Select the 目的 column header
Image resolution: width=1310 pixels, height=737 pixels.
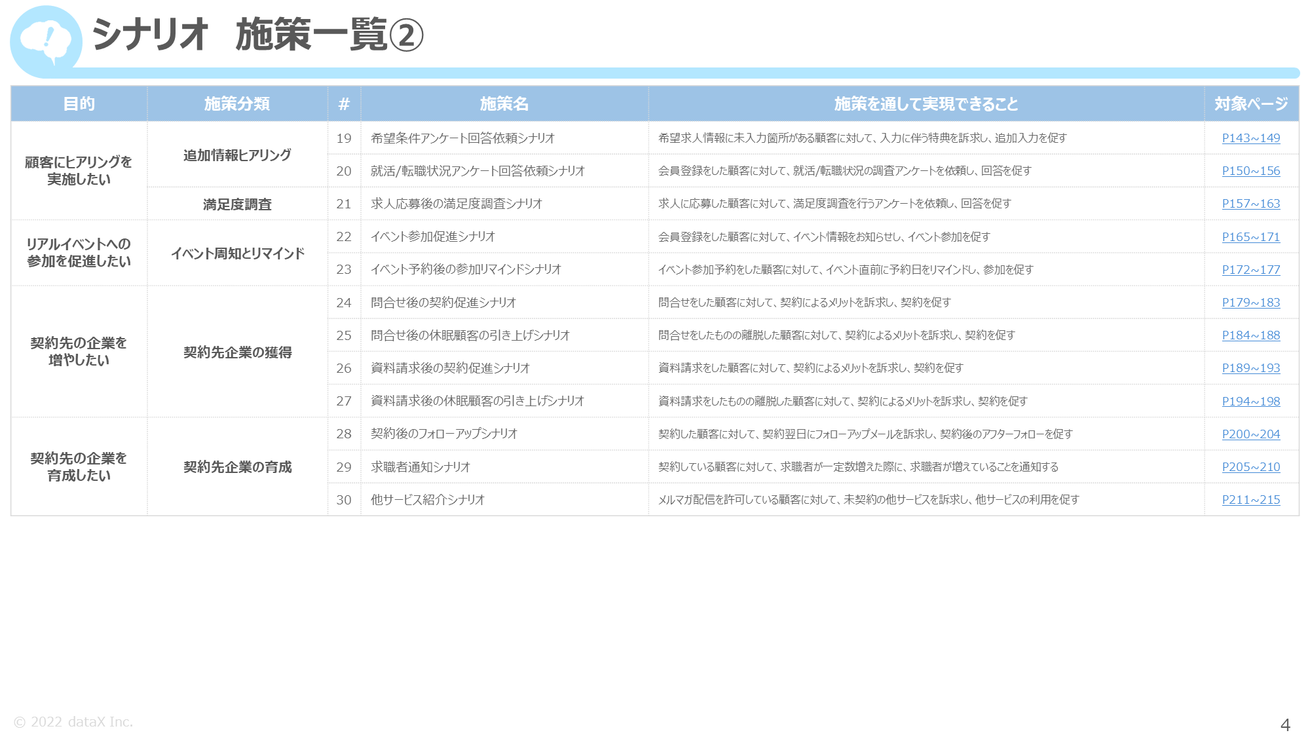pyautogui.click(x=79, y=104)
